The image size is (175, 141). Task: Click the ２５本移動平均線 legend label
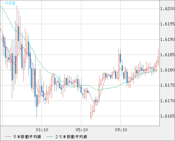71,137
